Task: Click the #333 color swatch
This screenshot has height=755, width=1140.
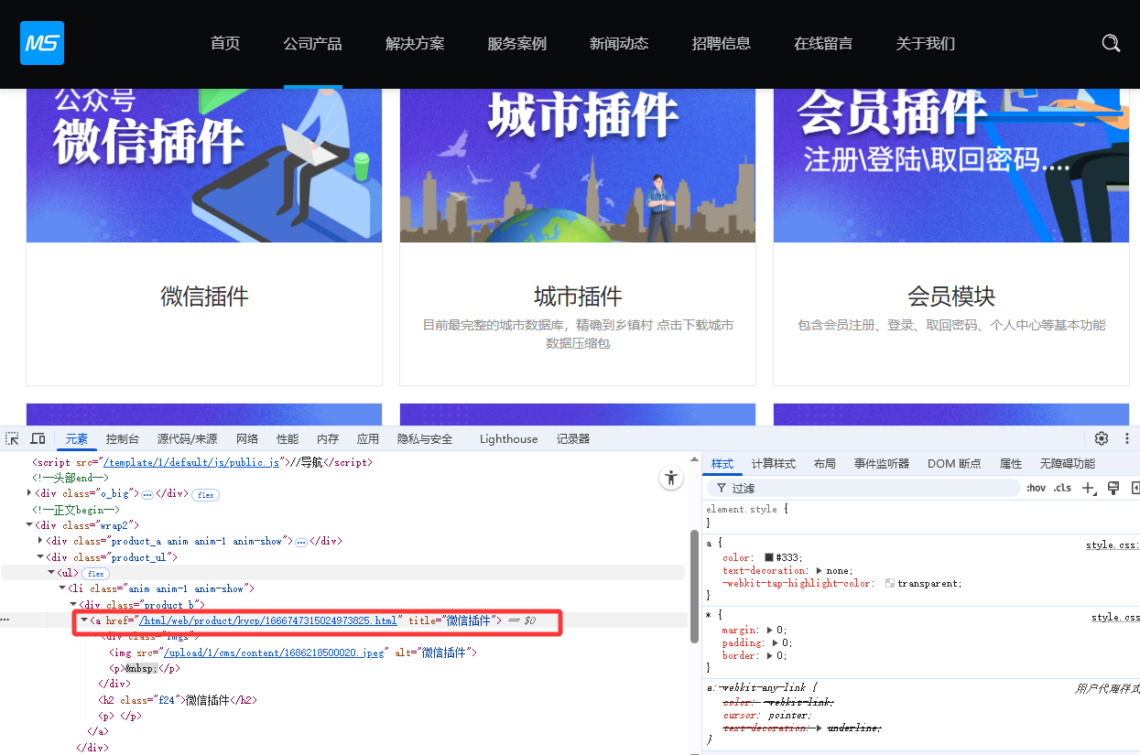Action: [769, 557]
